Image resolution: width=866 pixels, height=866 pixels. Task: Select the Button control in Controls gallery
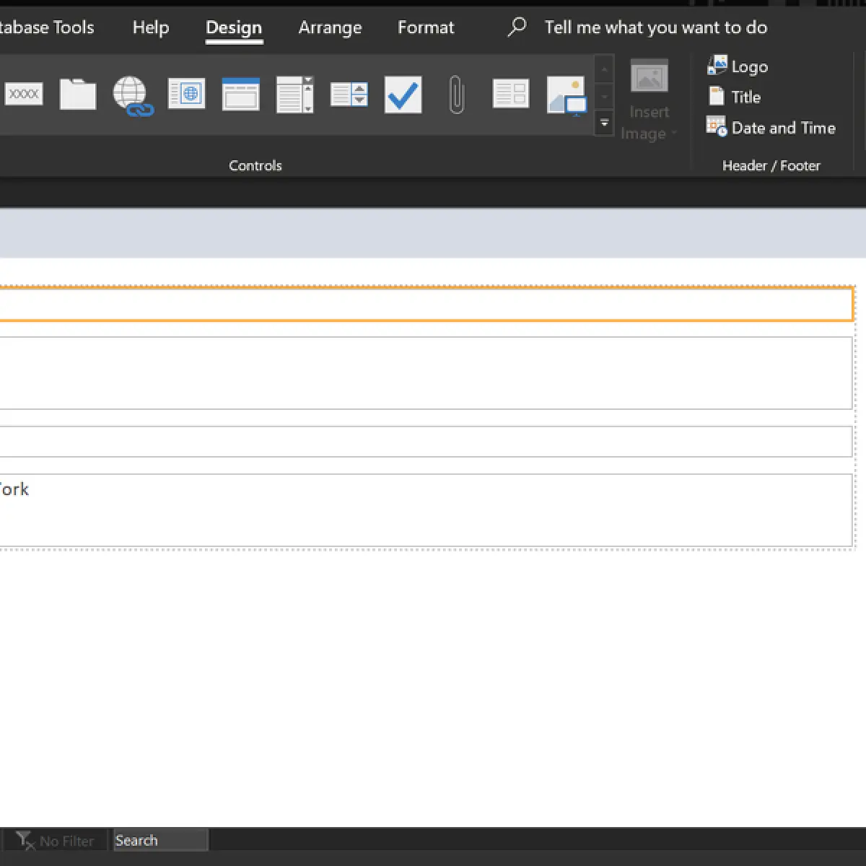(x=24, y=94)
